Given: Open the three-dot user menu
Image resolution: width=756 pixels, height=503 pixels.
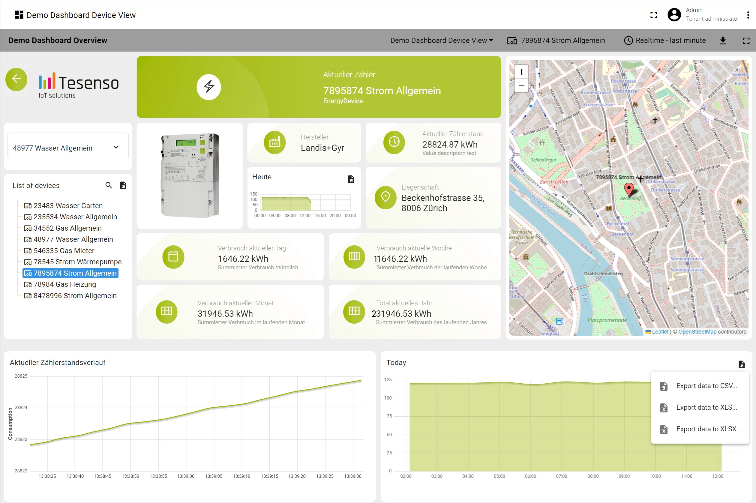Looking at the screenshot, I should [748, 15].
